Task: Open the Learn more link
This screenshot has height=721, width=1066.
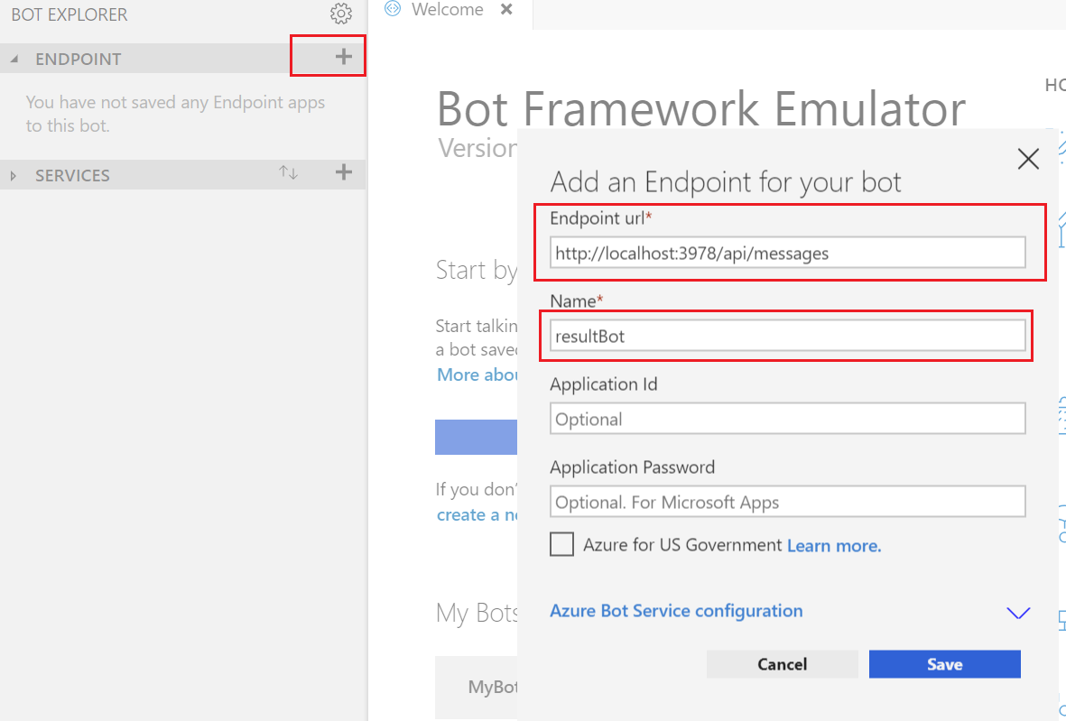Action: click(x=833, y=546)
